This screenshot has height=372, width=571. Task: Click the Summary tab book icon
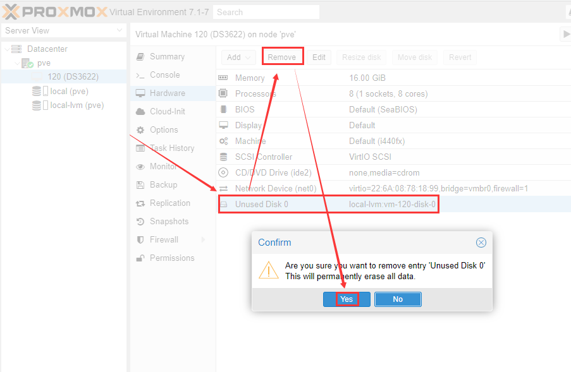[140, 56]
